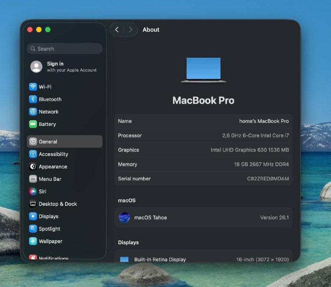Open Battery settings via its green icon

[x=34, y=124]
